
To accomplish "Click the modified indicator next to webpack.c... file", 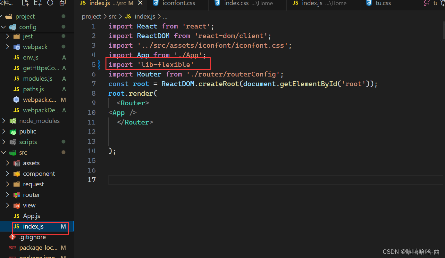I will [x=63, y=100].
